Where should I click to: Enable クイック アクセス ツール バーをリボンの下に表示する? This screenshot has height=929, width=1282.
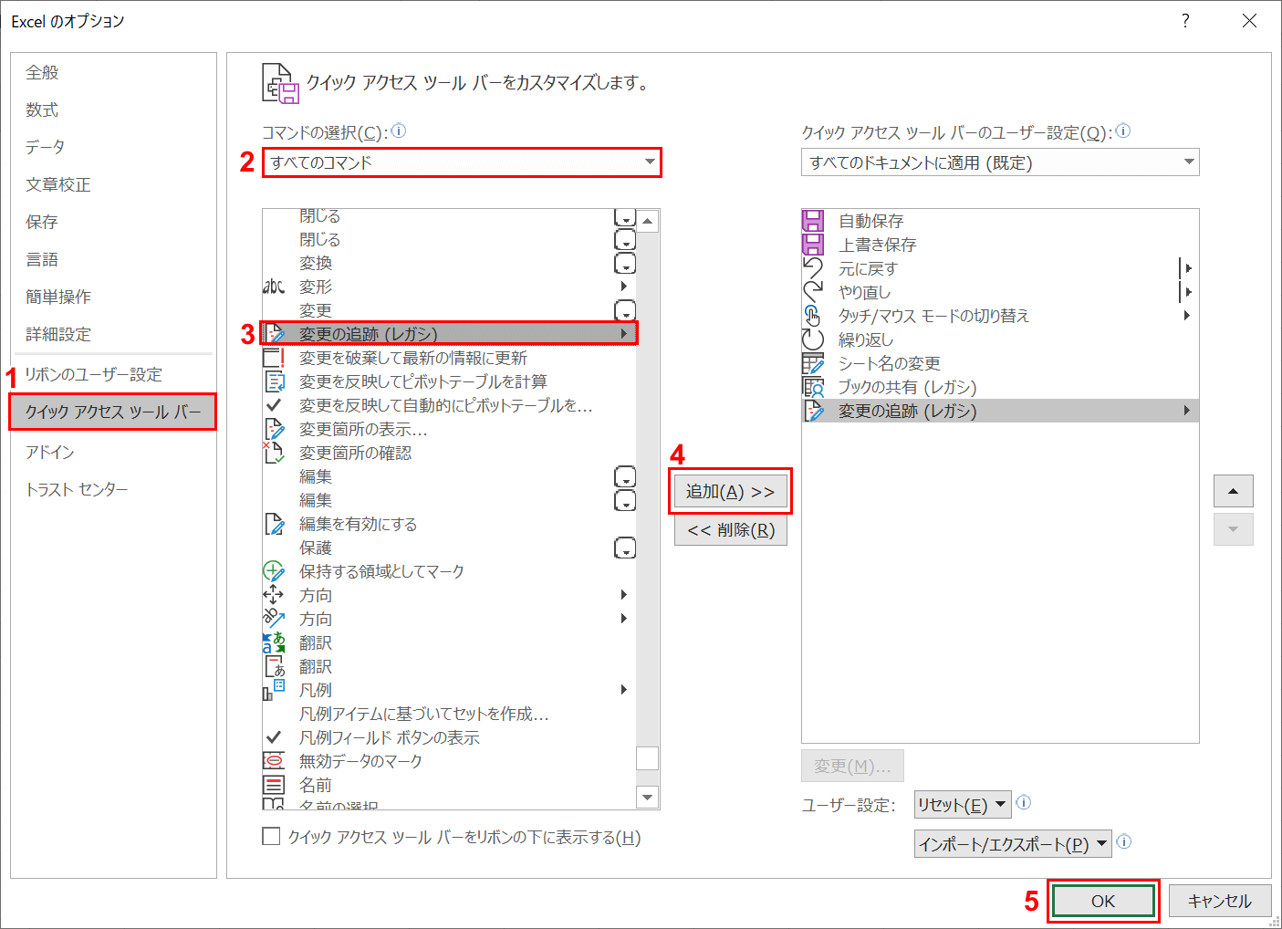pos(271,836)
